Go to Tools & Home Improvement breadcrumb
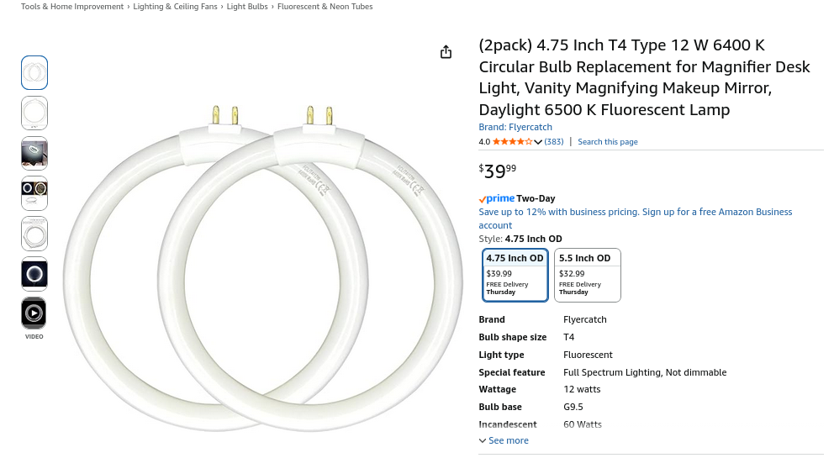The width and height of the screenshot is (834, 458). [x=74, y=7]
